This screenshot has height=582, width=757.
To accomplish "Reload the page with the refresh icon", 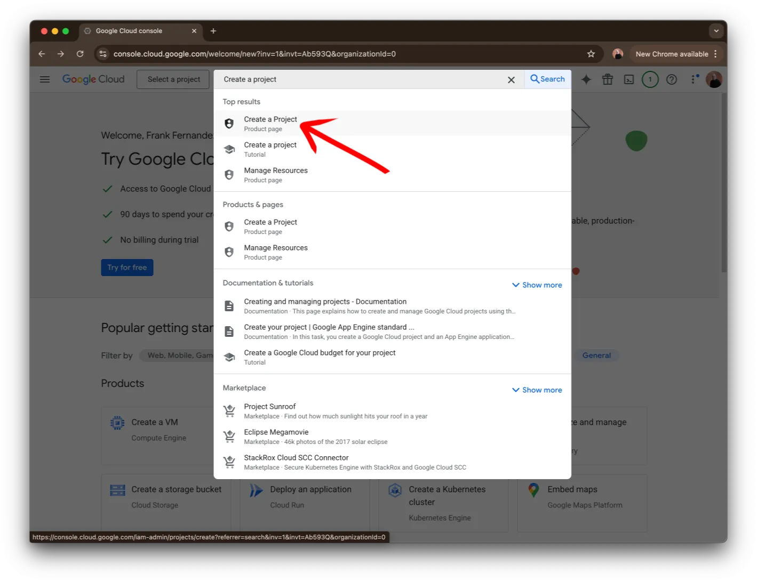I will 80,54.
